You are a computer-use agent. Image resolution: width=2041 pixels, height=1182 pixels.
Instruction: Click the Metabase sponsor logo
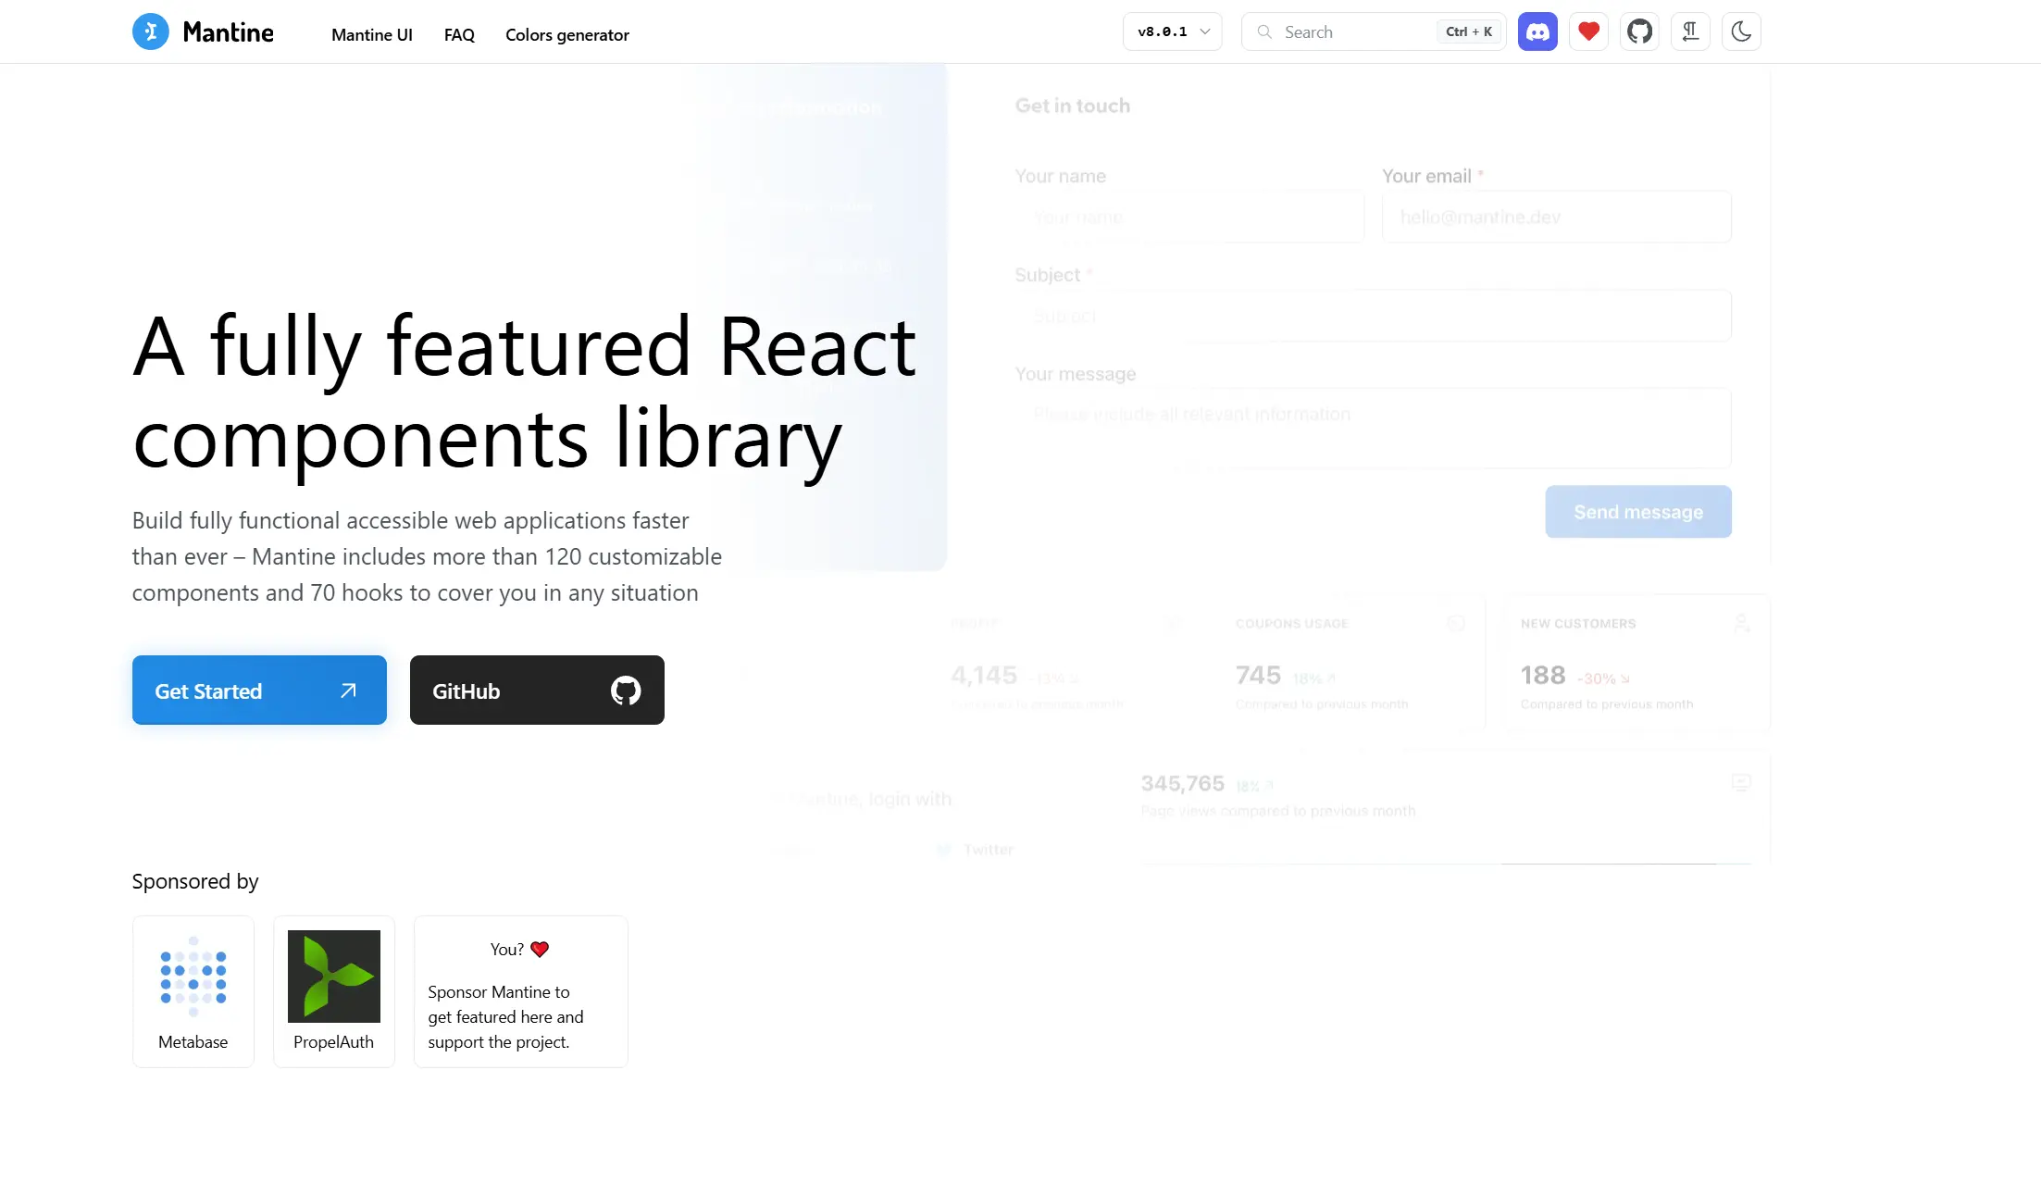tap(193, 977)
